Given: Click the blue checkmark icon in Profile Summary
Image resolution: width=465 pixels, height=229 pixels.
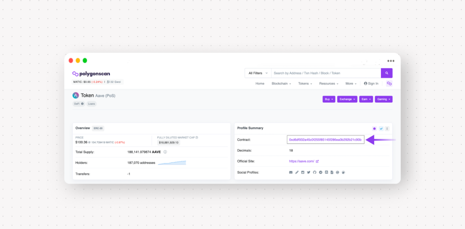Looking at the screenshot, I should coord(381,129).
